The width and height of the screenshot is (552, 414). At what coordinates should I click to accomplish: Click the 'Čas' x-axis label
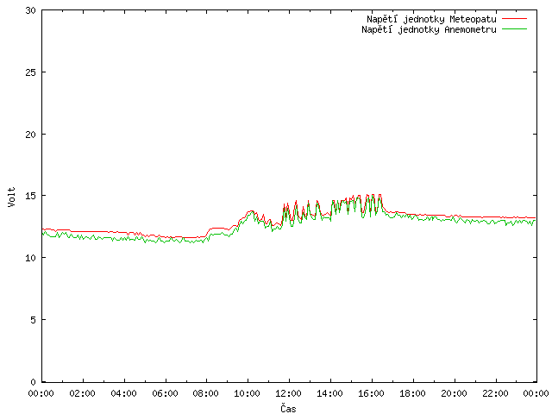click(x=288, y=408)
